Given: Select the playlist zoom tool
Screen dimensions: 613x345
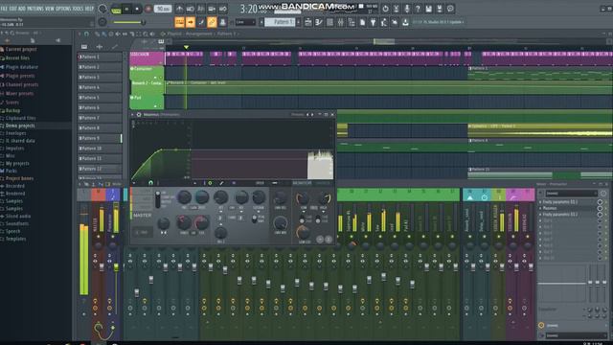Looking at the screenshot, I should [146, 34].
